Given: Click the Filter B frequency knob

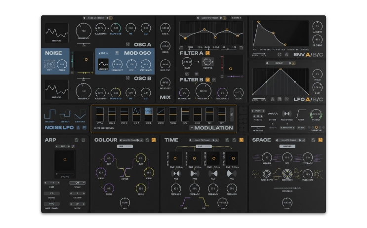Looking at the screenshot, I should [203, 92].
